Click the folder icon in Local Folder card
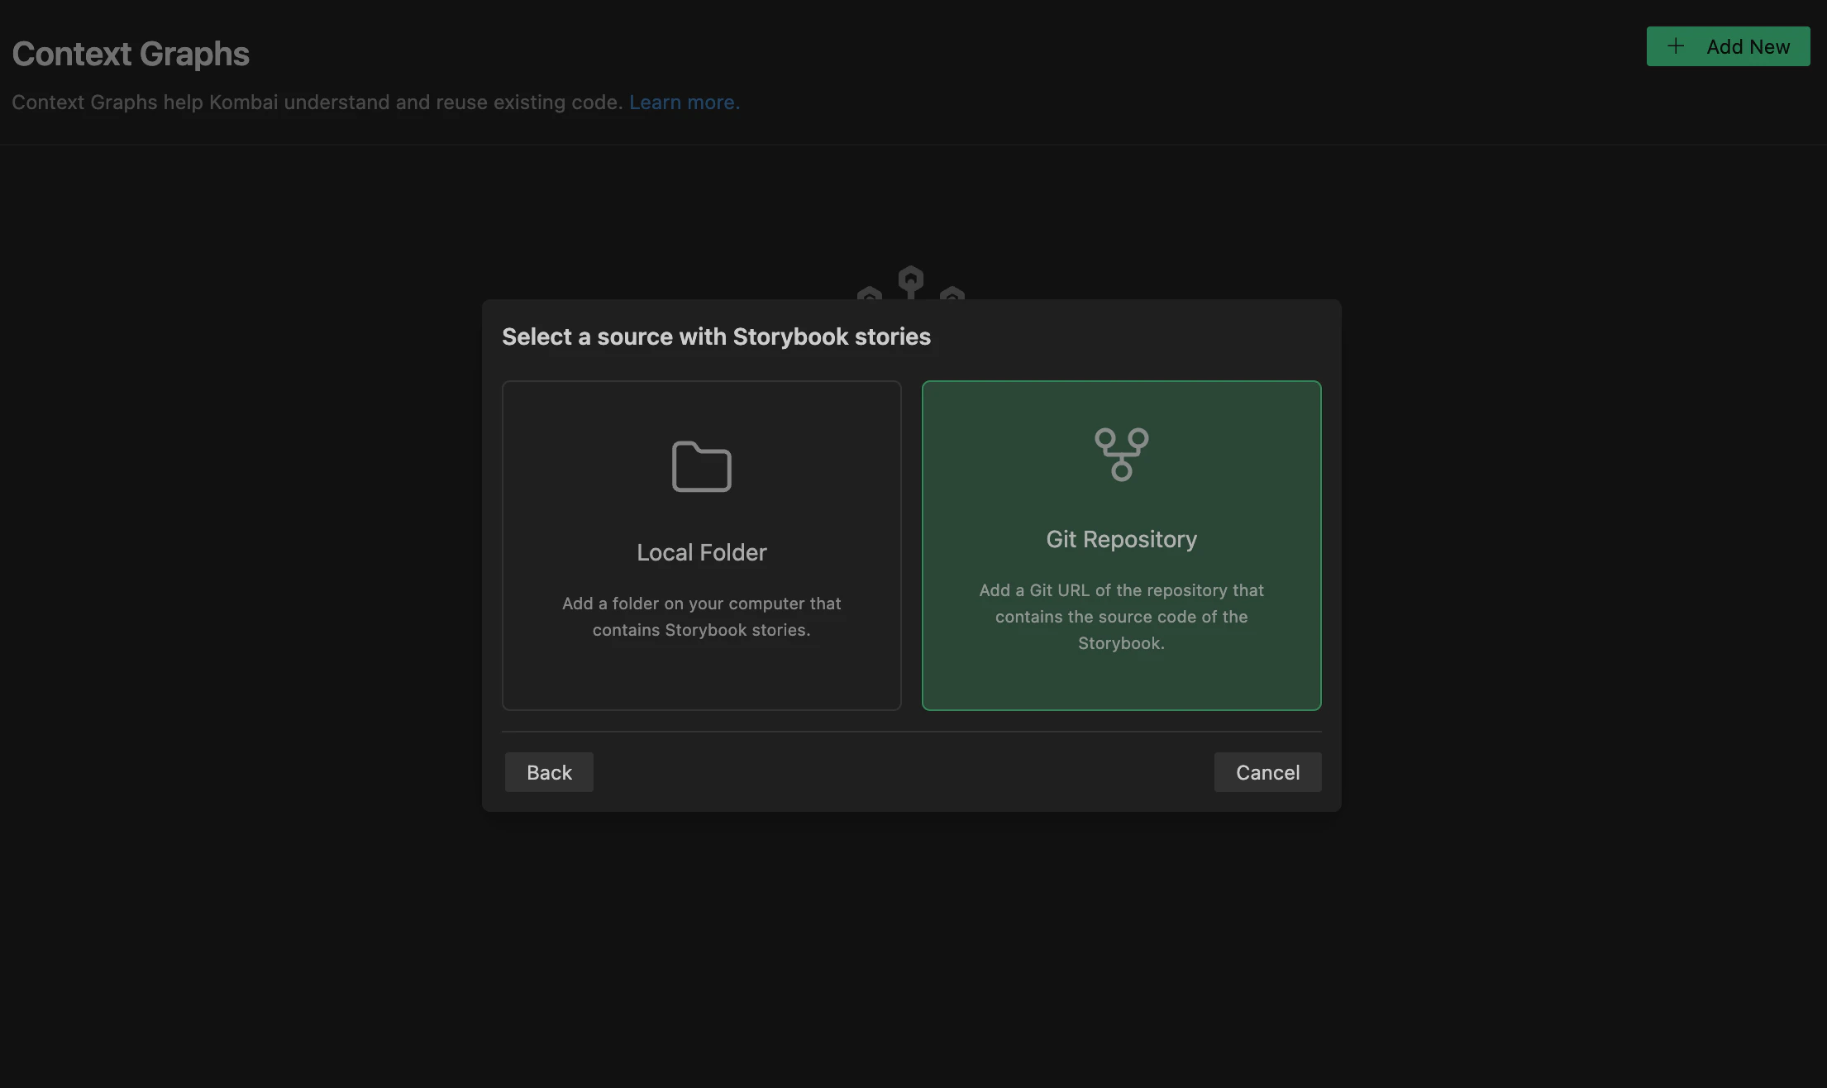Viewport: 1827px width, 1088px height. click(701, 466)
